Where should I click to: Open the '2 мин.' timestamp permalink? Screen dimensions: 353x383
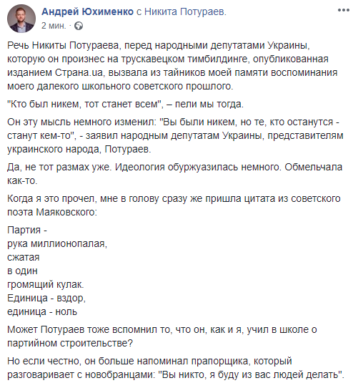click(x=54, y=26)
